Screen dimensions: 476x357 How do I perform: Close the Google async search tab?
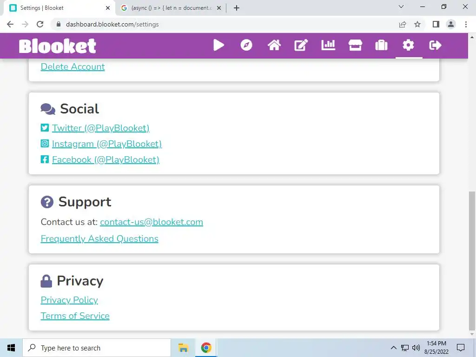(x=219, y=8)
